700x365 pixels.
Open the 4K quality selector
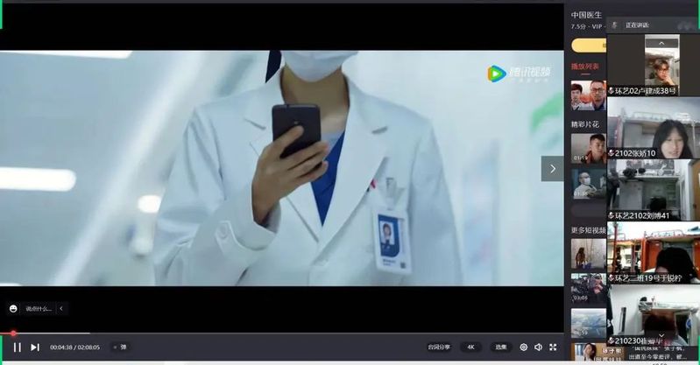click(x=470, y=347)
